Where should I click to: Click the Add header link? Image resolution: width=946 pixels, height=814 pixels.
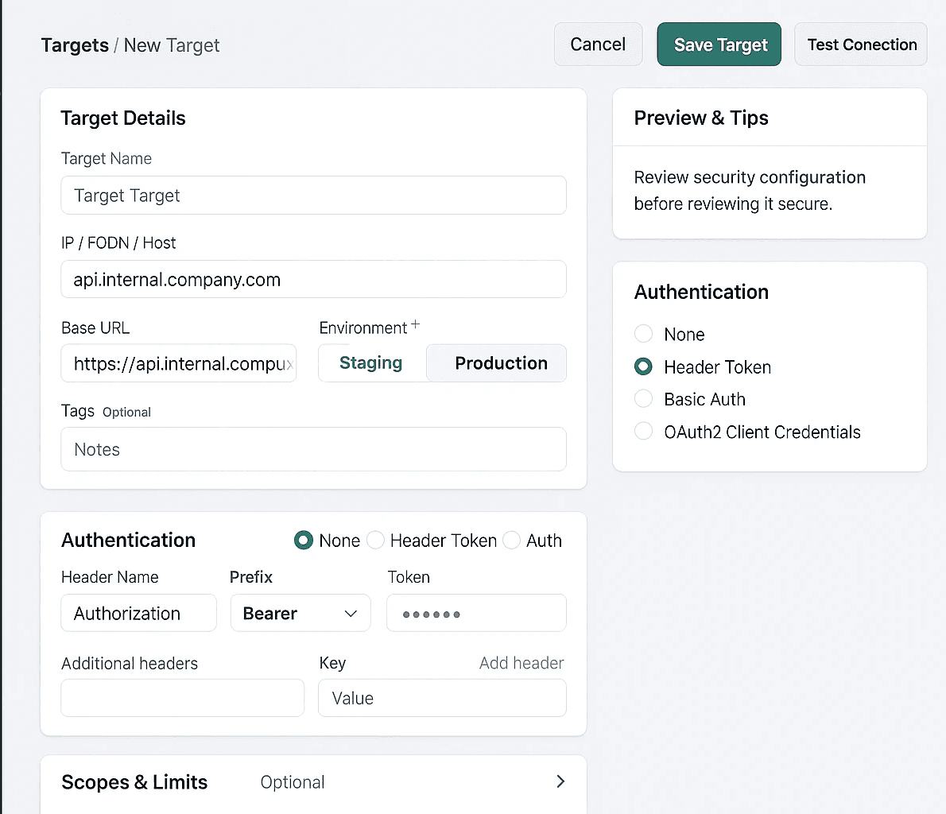tap(521, 663)
